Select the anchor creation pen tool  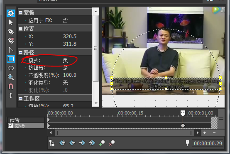coord(11,32)
